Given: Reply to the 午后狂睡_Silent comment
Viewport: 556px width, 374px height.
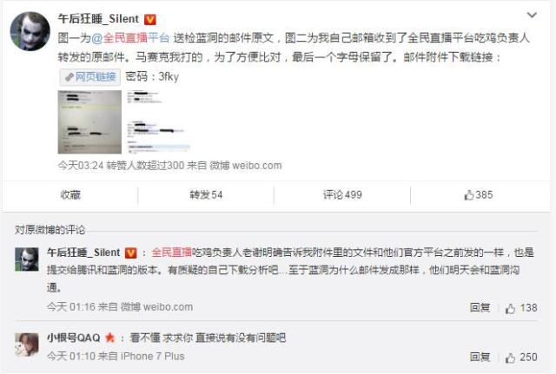Looking at the screenshot, I should click(480, 307).
